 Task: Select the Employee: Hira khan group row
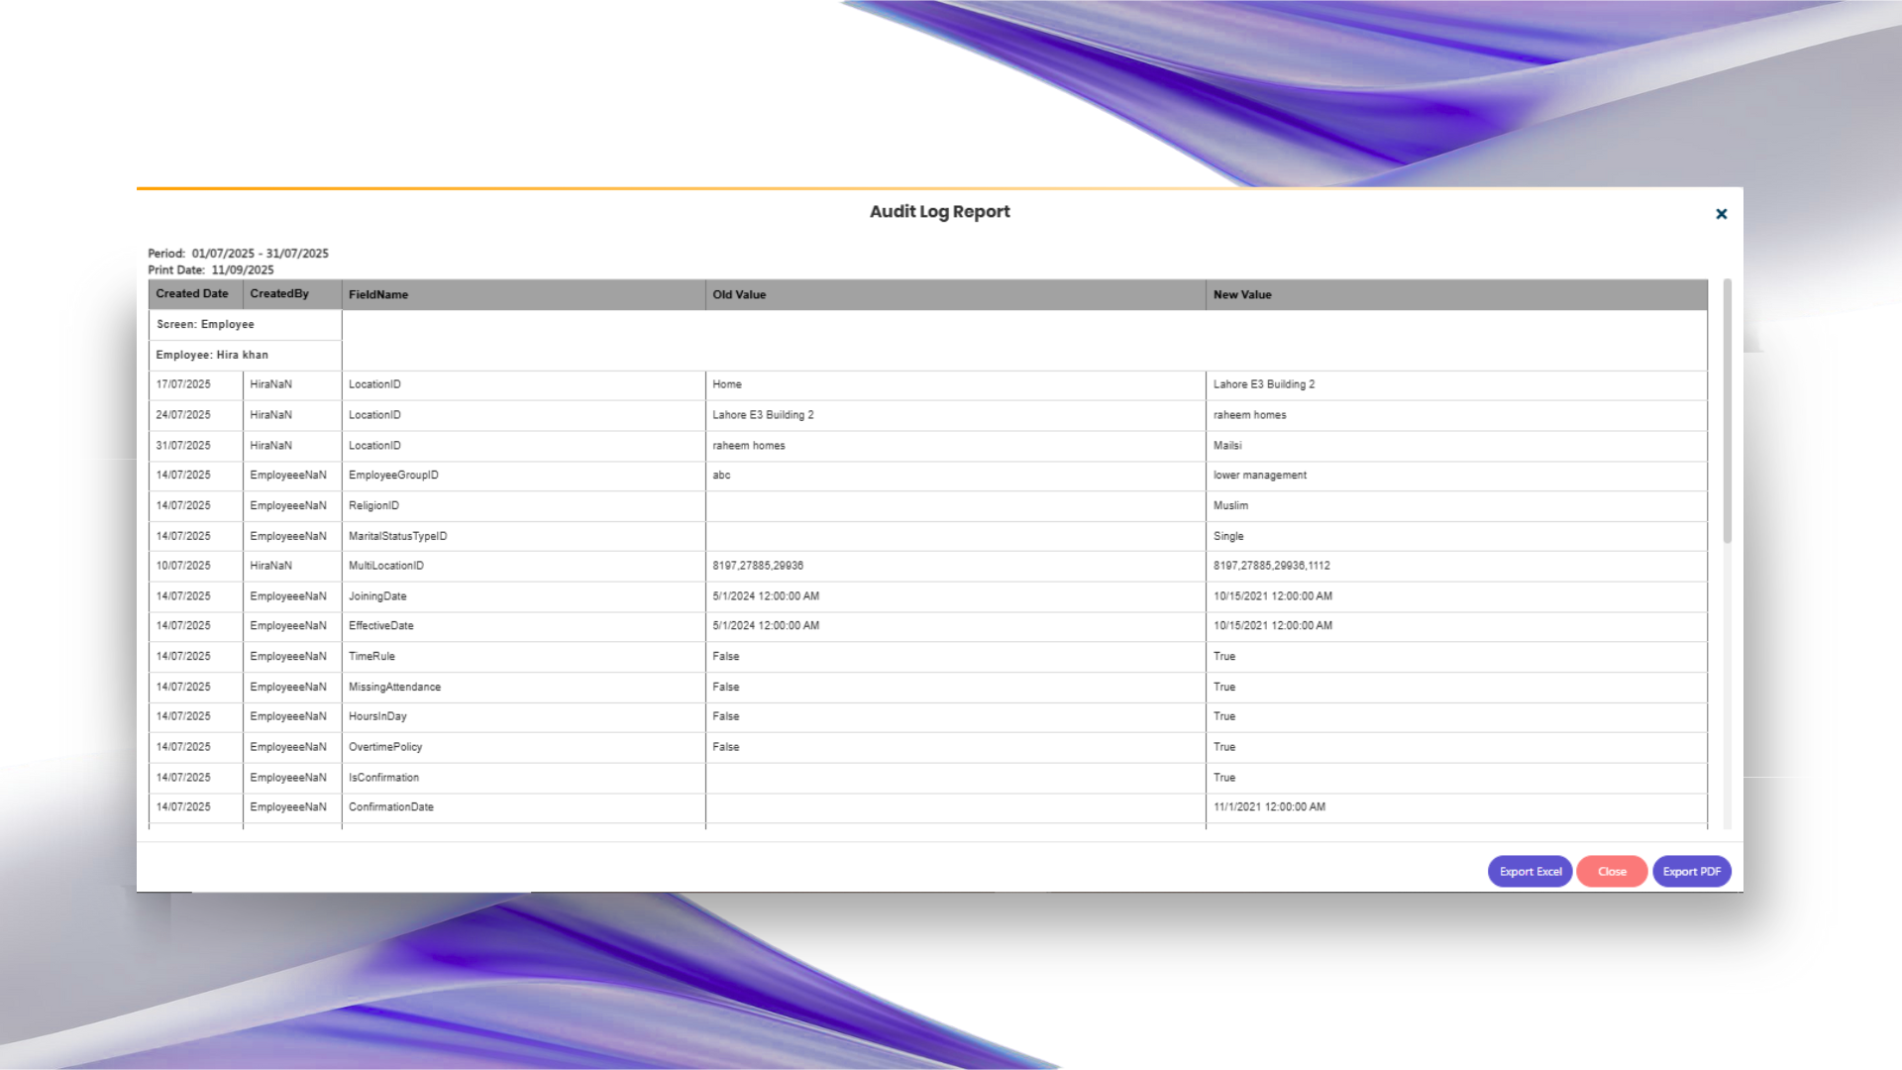pyautogui.click(x=212, y=355)
